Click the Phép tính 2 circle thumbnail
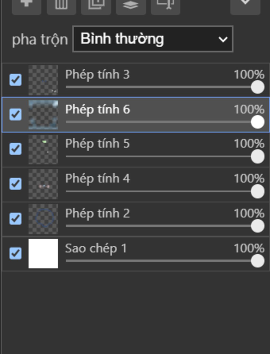 pyautogui.click(x=43, y=219)
